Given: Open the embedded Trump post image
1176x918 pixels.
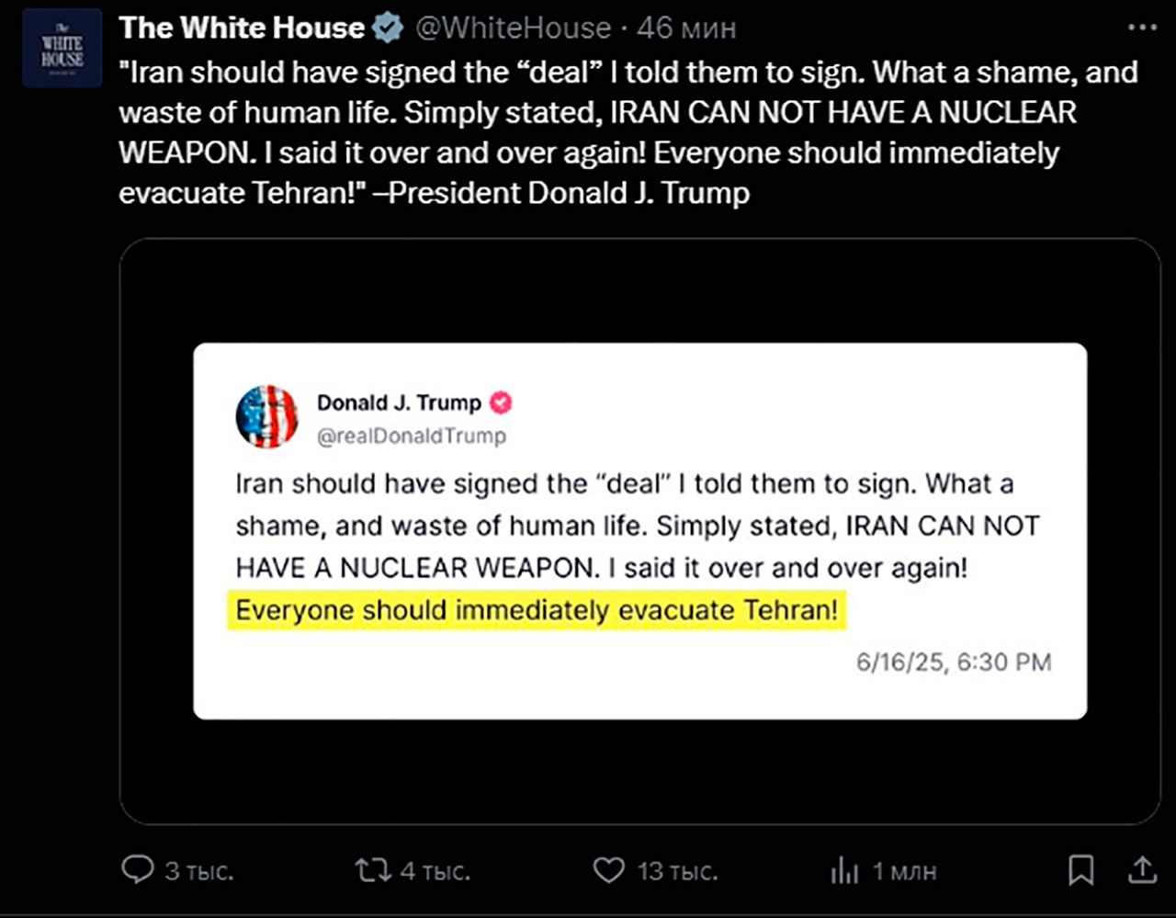Looking at the screenshot, I should [x=639, y=531].
